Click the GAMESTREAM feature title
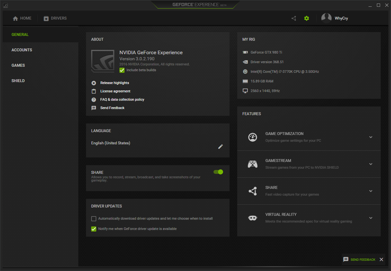 click(x=278, y=161)
